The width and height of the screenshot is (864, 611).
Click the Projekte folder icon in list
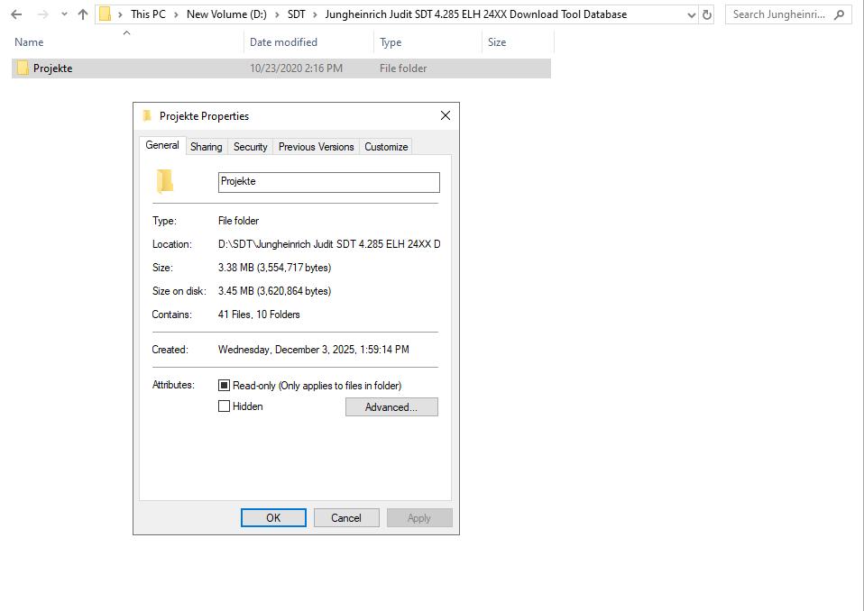pyautogui.click(x=23, y=68)
